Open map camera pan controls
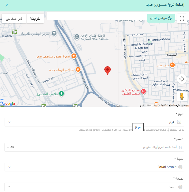 182,79
